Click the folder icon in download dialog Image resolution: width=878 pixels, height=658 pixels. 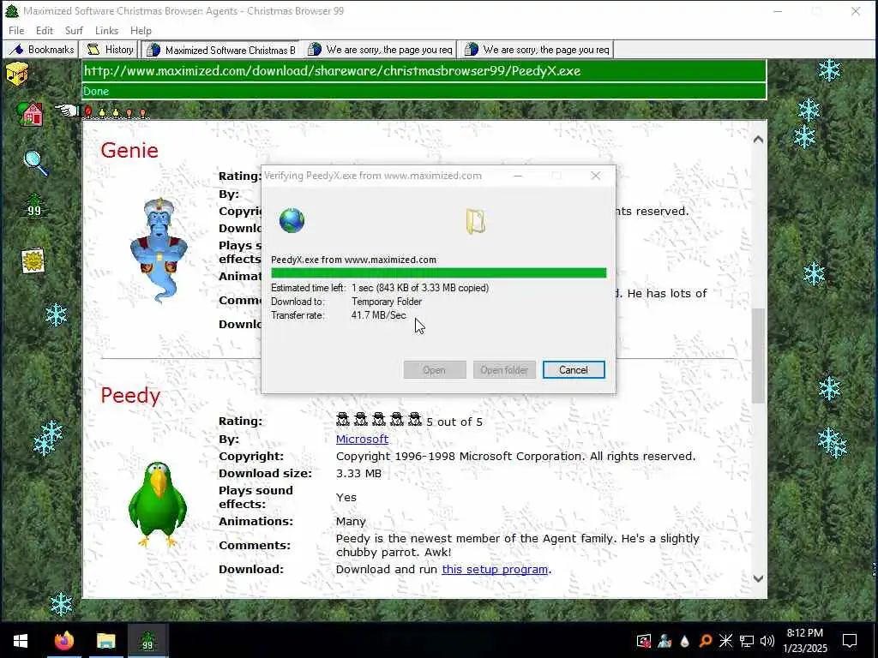tap(475, 221)
